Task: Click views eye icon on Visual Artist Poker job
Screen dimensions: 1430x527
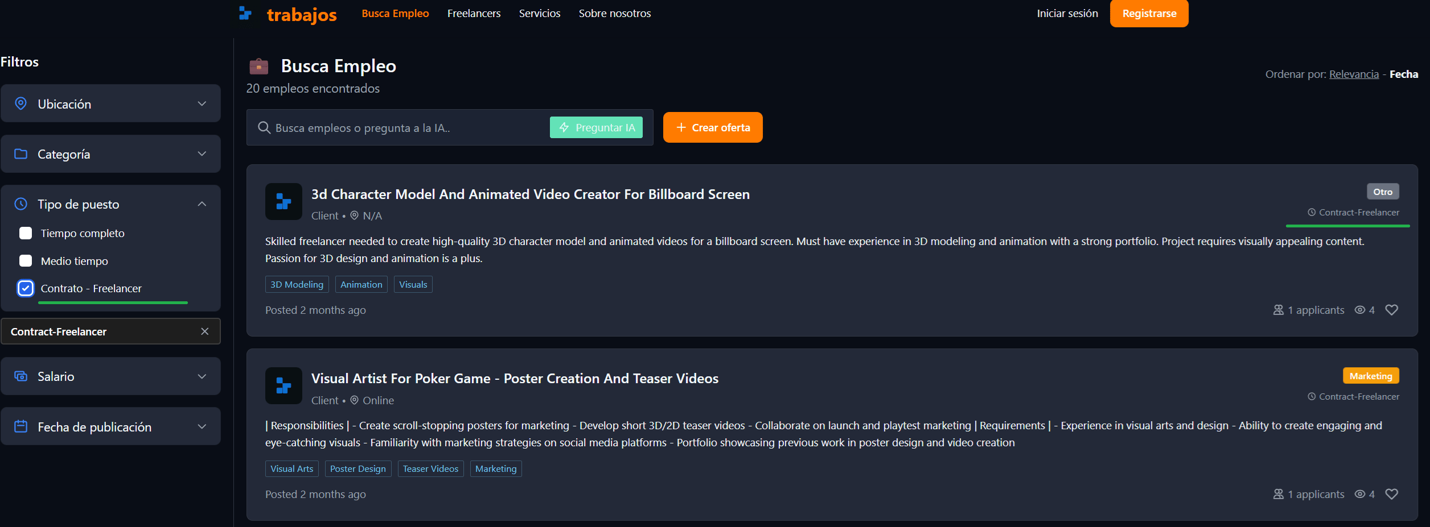Action: tap(1360, 494)
